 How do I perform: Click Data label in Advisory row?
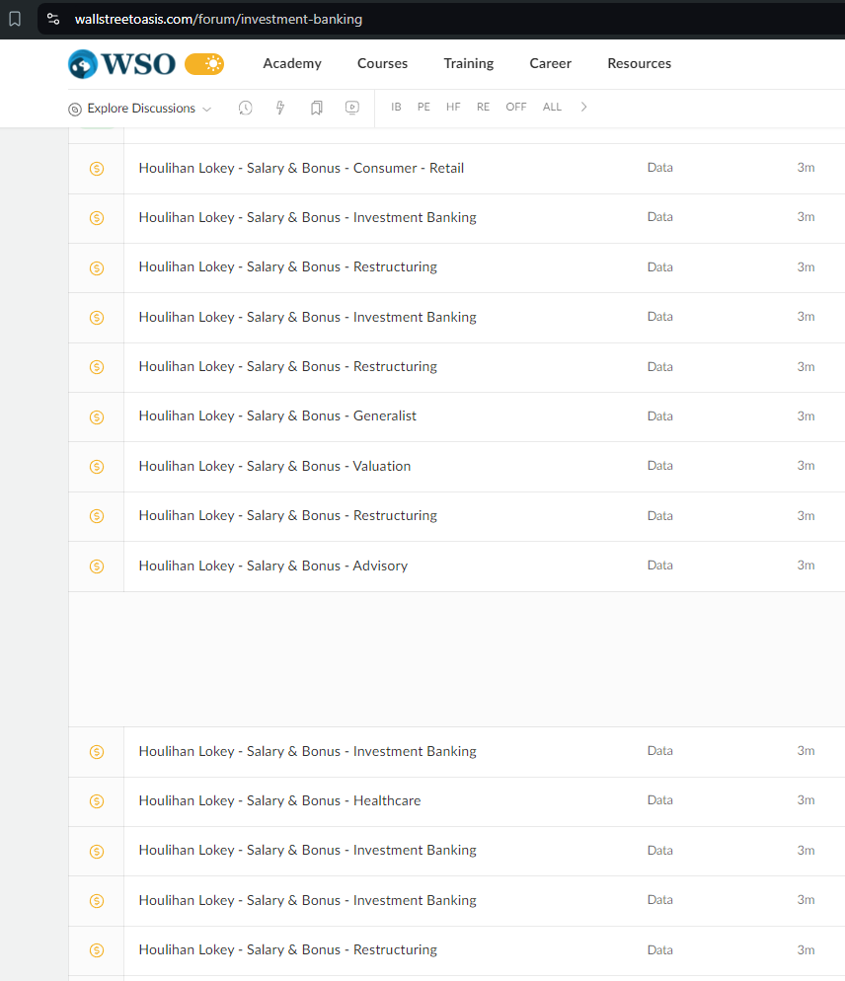(659, 565)
